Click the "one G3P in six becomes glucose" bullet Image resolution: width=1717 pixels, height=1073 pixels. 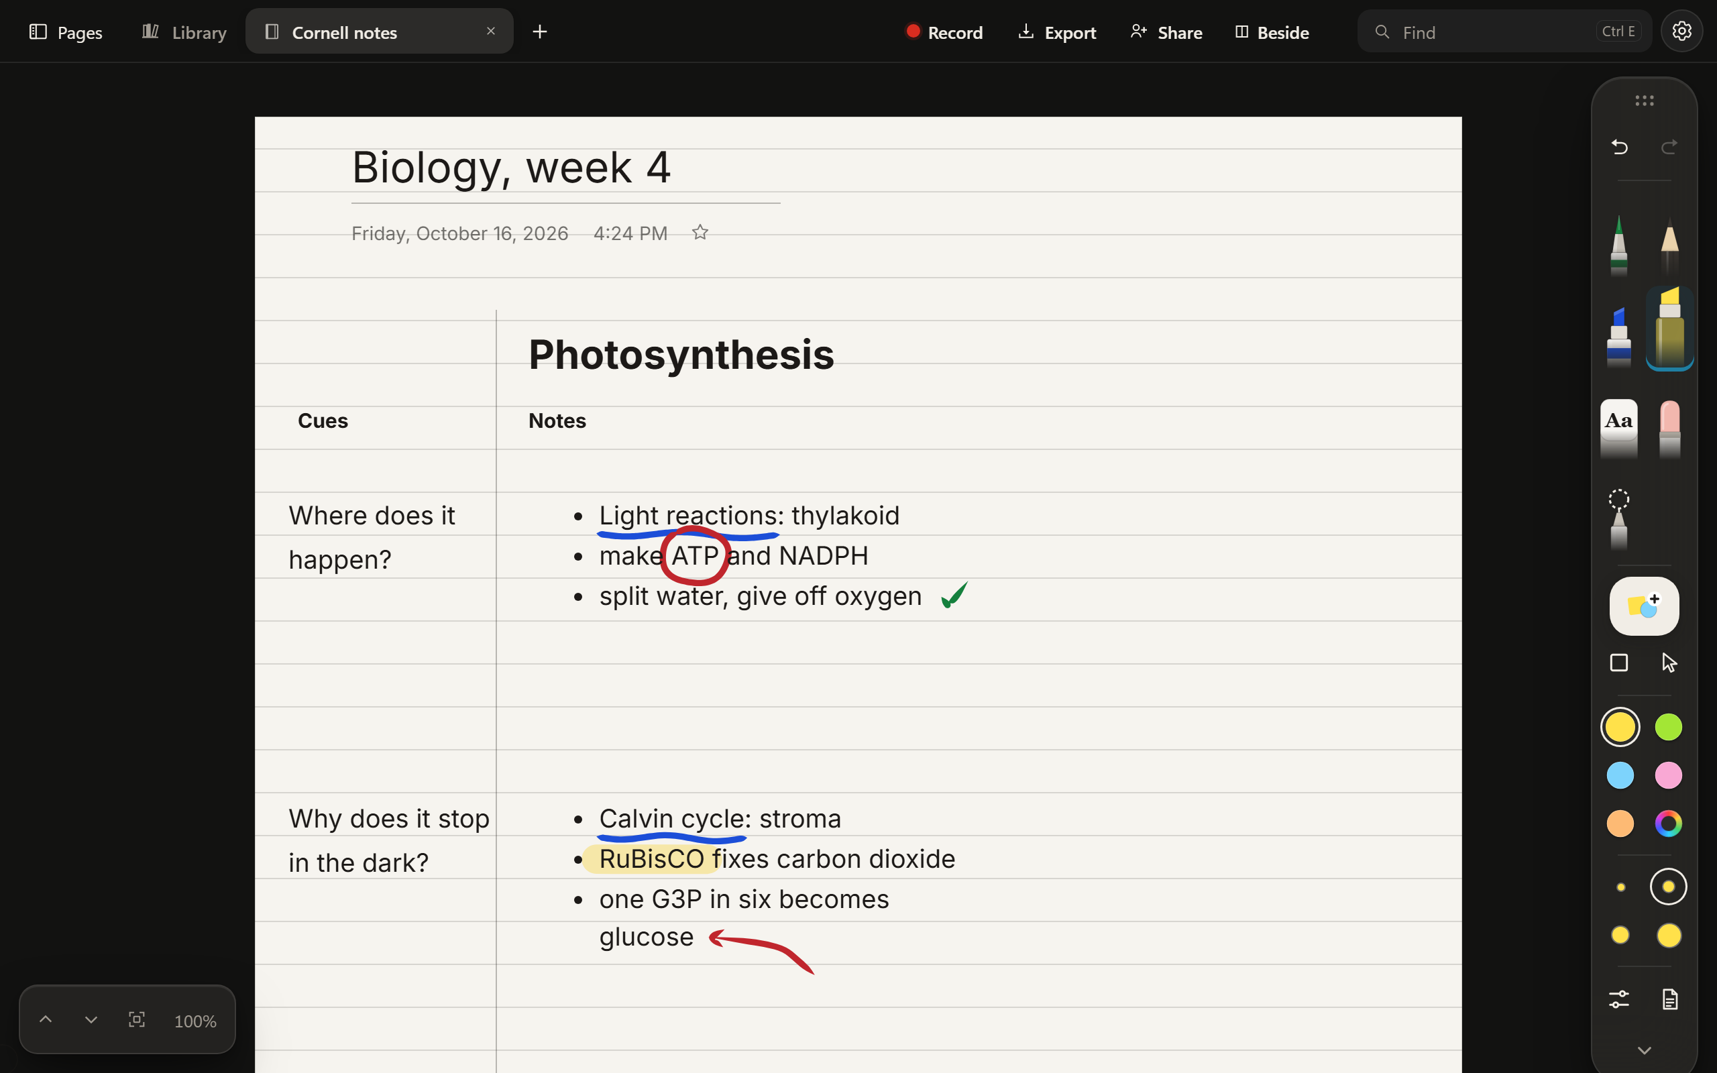[x=744, y=918]
